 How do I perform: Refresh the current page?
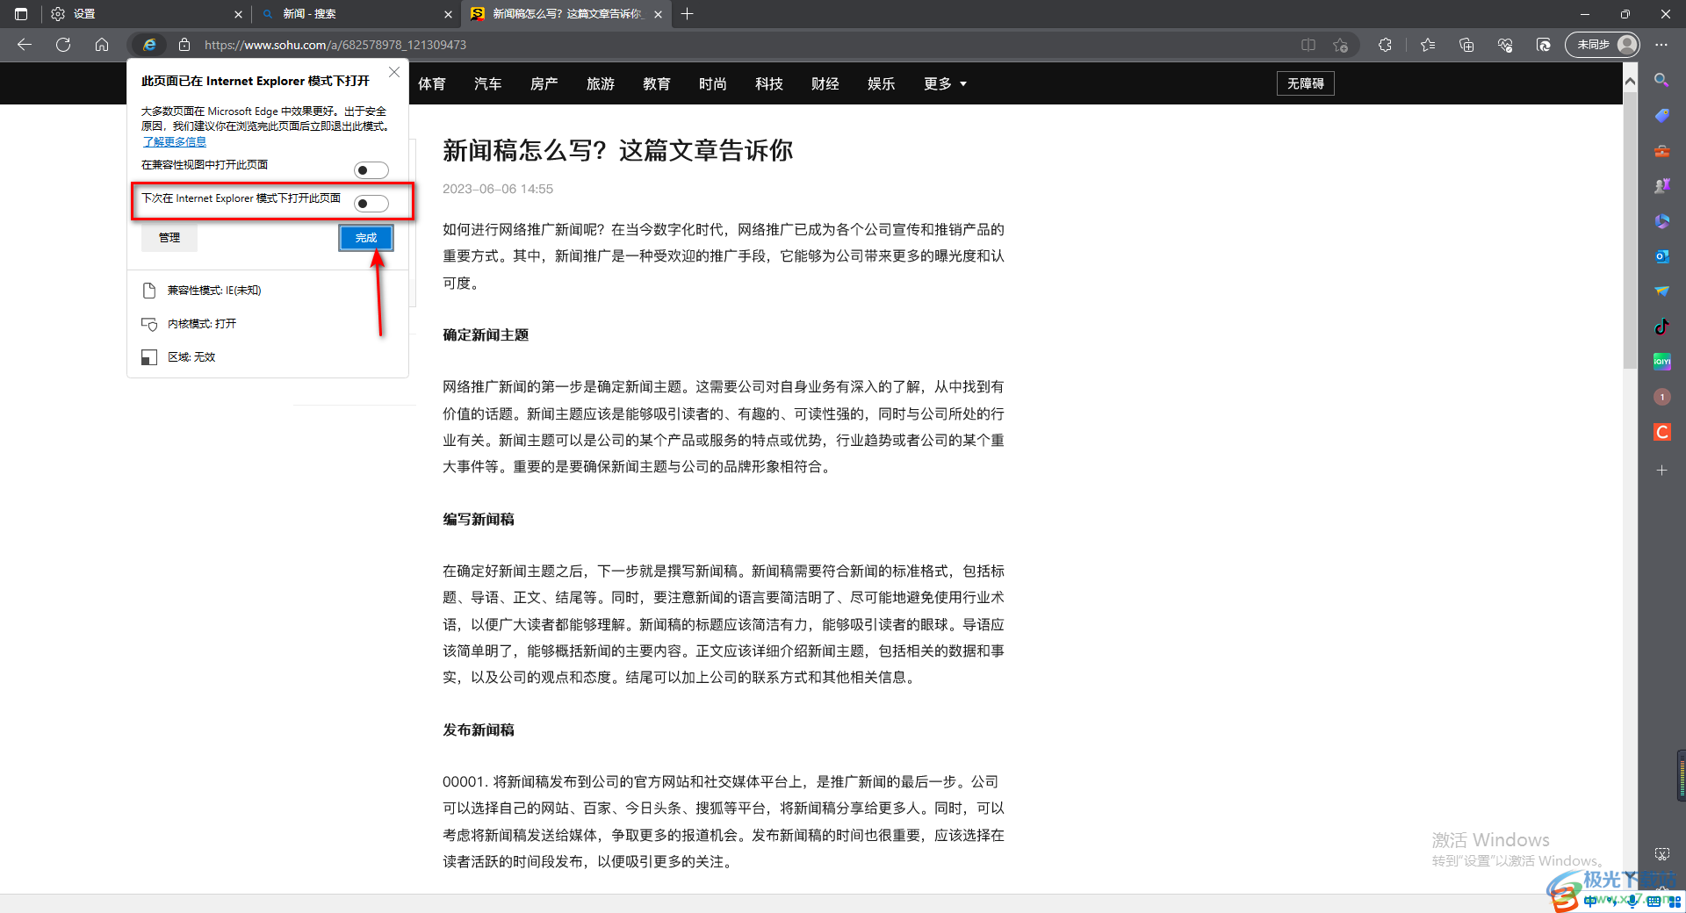63,45
